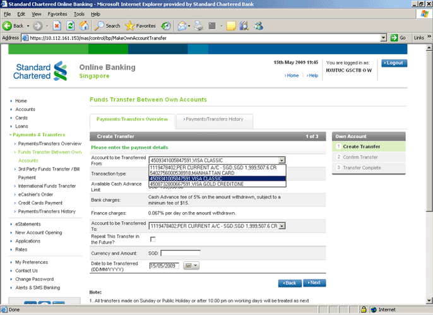433x315 pixels.
Task: Click the Standard Chartered logo
Action: click(40, 71)
